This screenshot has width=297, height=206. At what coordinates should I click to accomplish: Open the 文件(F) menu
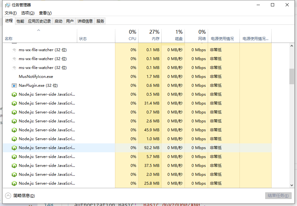[10, 13]
